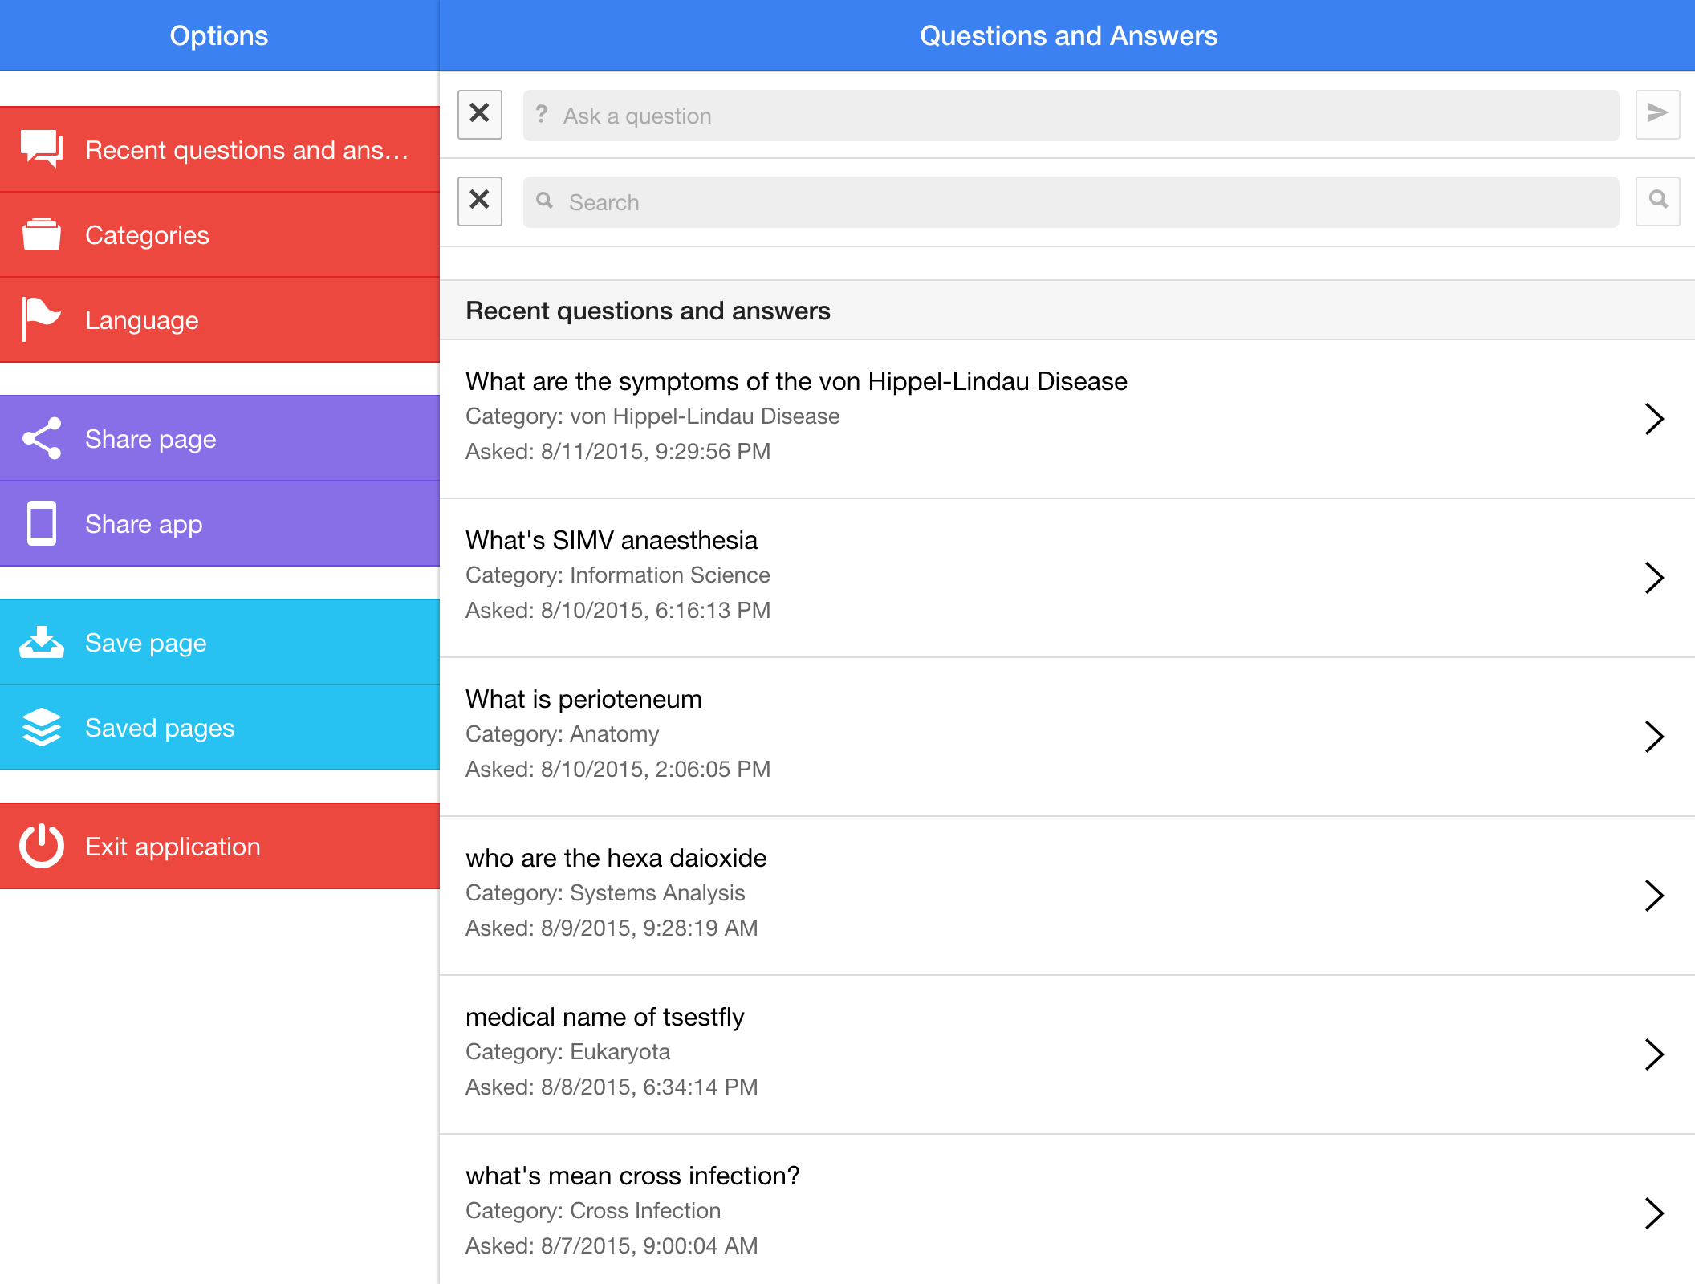This screenshot has height=1284, width=1695.
Task: Click the Share page share icon
Action: pos(42,438)
